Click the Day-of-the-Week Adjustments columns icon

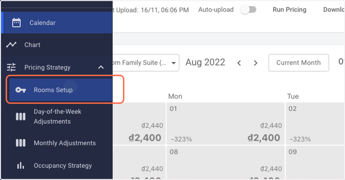[x=21, y=116]
